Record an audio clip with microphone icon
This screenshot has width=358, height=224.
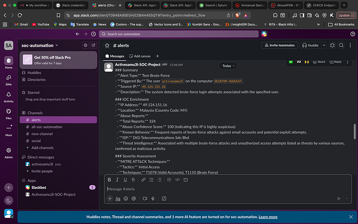[153, 198]
